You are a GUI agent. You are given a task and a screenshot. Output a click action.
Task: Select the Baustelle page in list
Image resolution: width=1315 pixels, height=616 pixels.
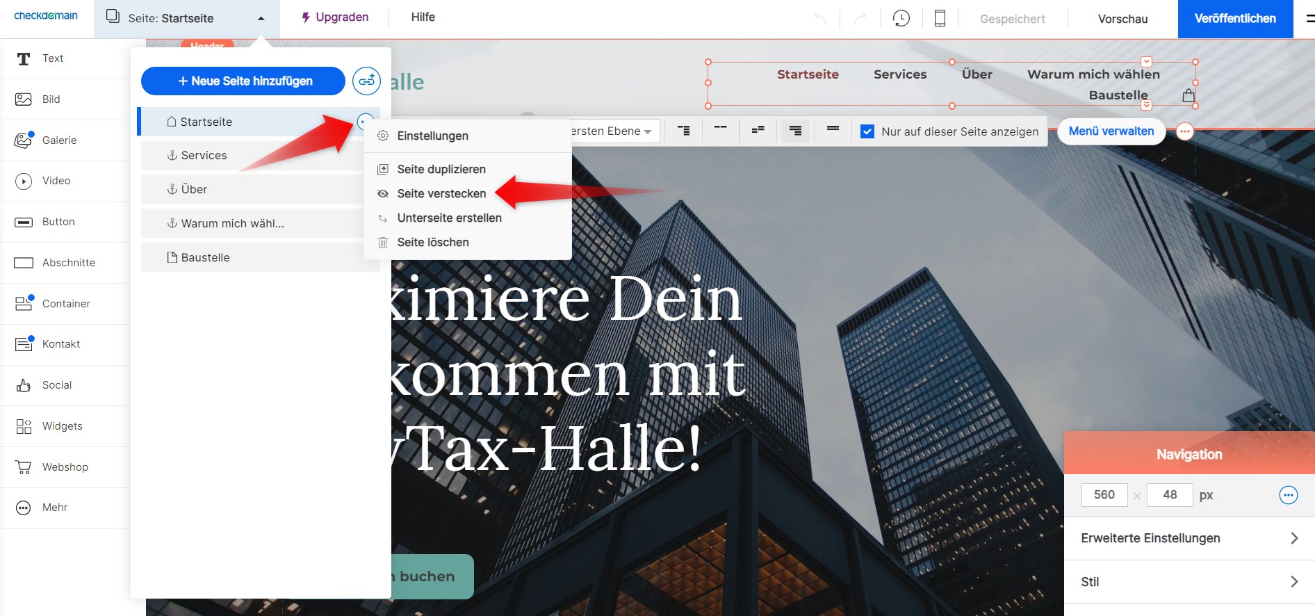(x=206, y=258)
